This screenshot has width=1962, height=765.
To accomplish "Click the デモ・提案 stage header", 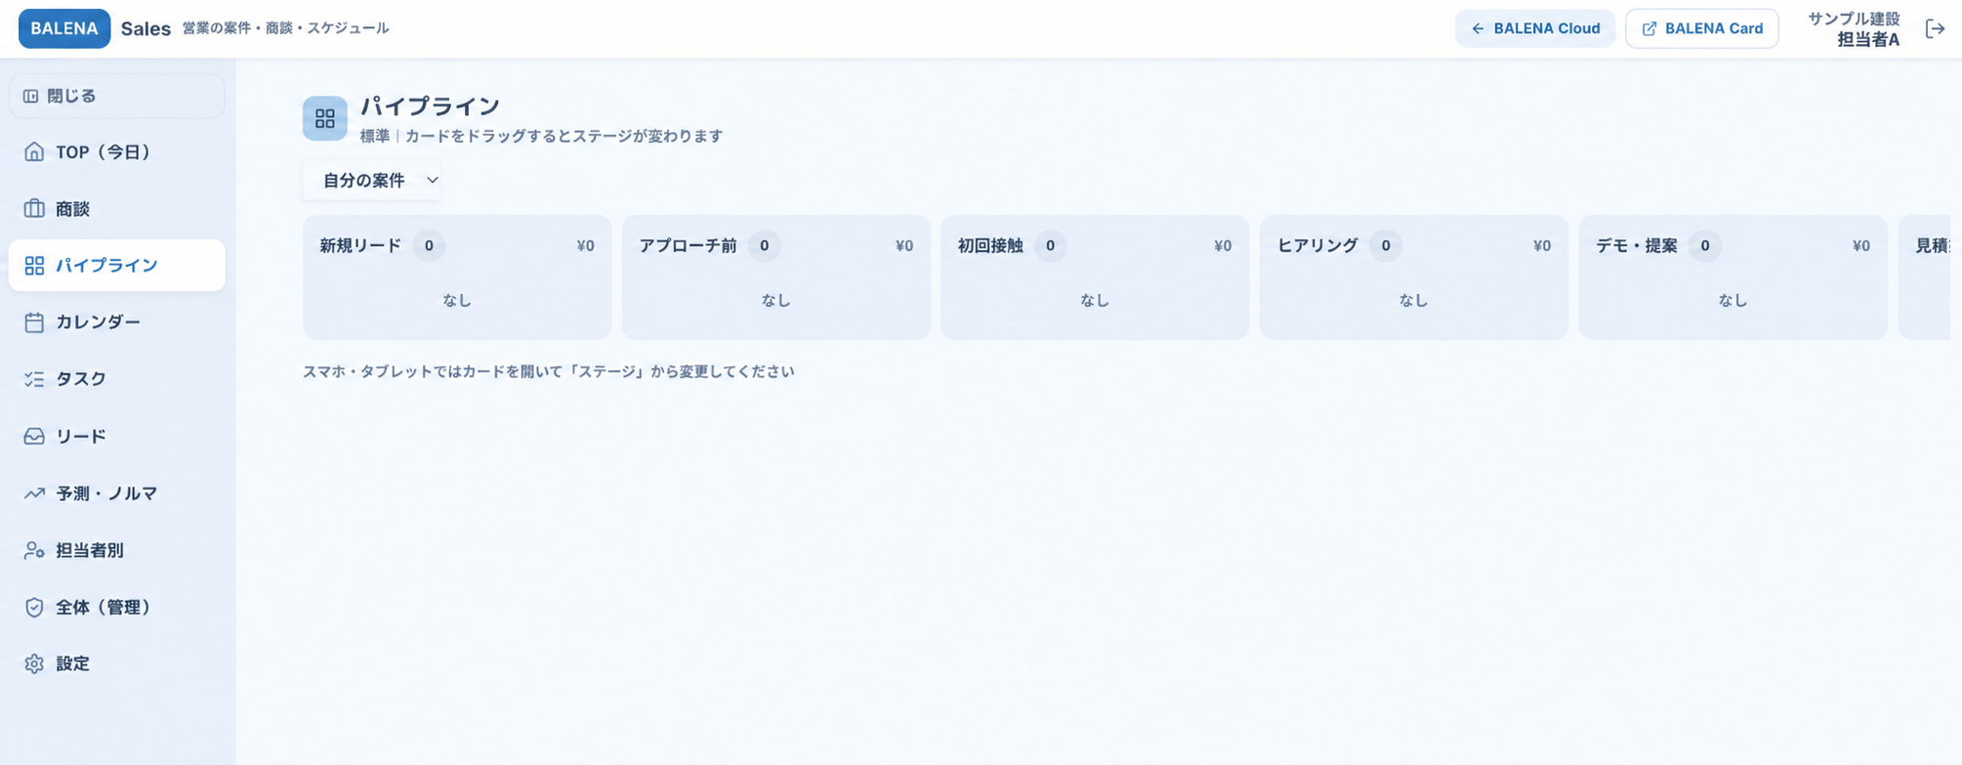I will [1637, 246].
